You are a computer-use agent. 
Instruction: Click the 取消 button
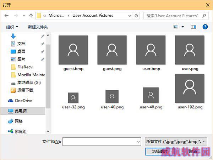pyautogui.click(x=193, y=152)
